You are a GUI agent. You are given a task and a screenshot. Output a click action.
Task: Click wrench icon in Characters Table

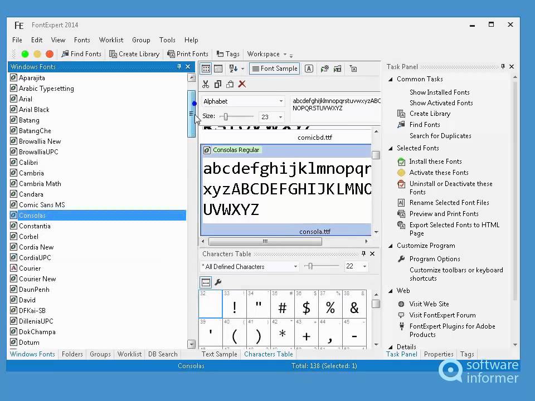[x=218, y=282]
